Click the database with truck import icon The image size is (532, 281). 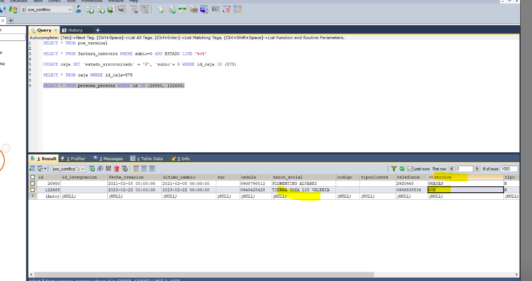point(193,9)
